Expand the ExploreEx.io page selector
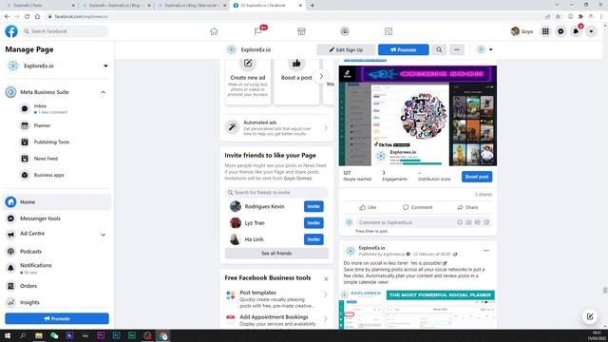This screenshot has height=342, width=608. pos(105,66)
